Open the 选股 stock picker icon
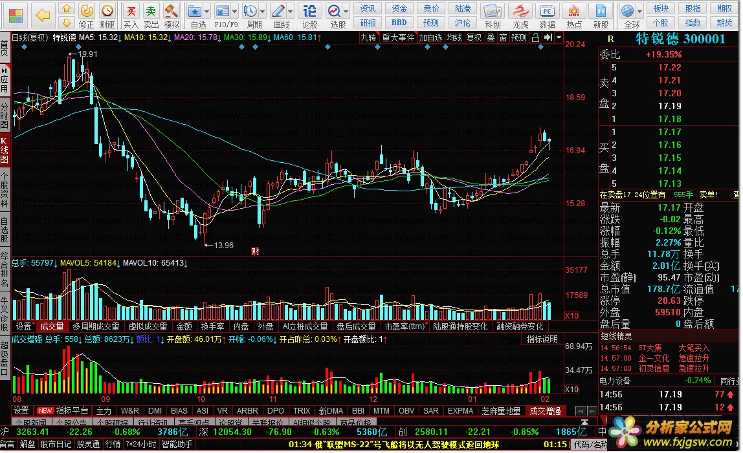 click(x=335, y=15)
